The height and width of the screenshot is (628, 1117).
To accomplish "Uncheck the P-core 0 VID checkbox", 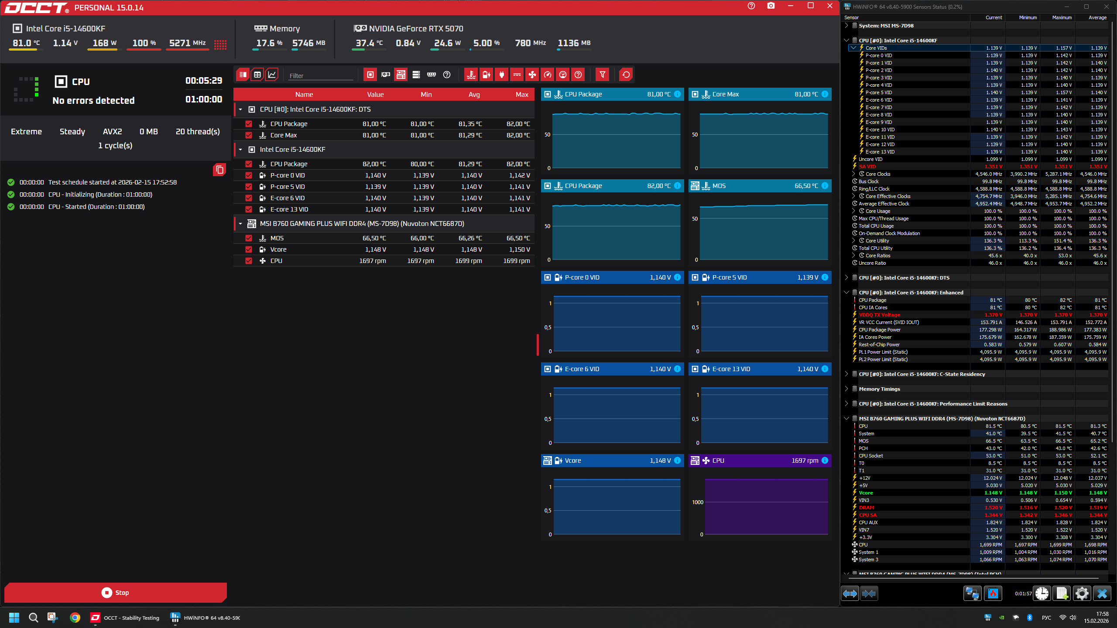I will 249,175.
